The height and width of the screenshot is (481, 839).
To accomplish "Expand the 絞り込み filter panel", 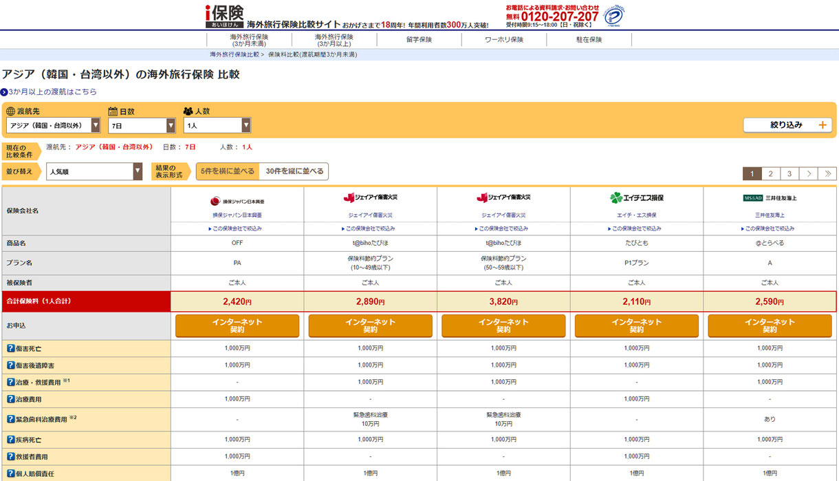I will point(787,125).
